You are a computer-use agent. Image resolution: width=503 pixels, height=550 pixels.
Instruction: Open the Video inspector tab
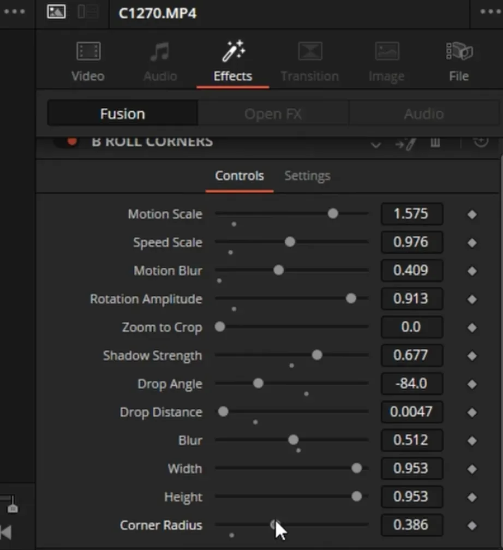click(x=88, y=61)
